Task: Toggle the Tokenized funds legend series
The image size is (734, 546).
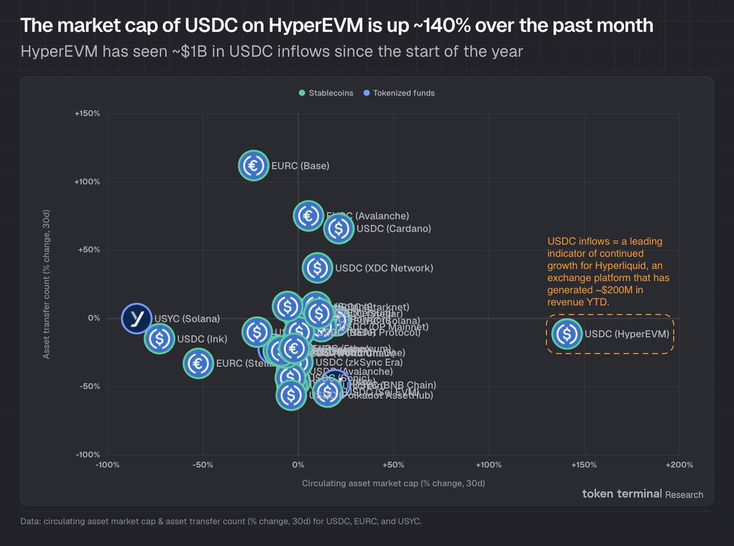Action: [x=403, y=93]
